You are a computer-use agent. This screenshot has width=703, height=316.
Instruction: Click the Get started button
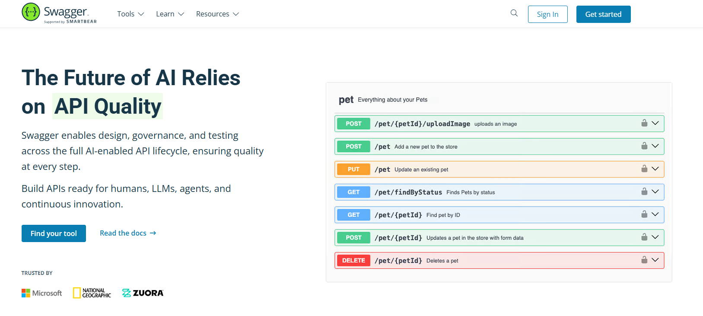point(603,14)
